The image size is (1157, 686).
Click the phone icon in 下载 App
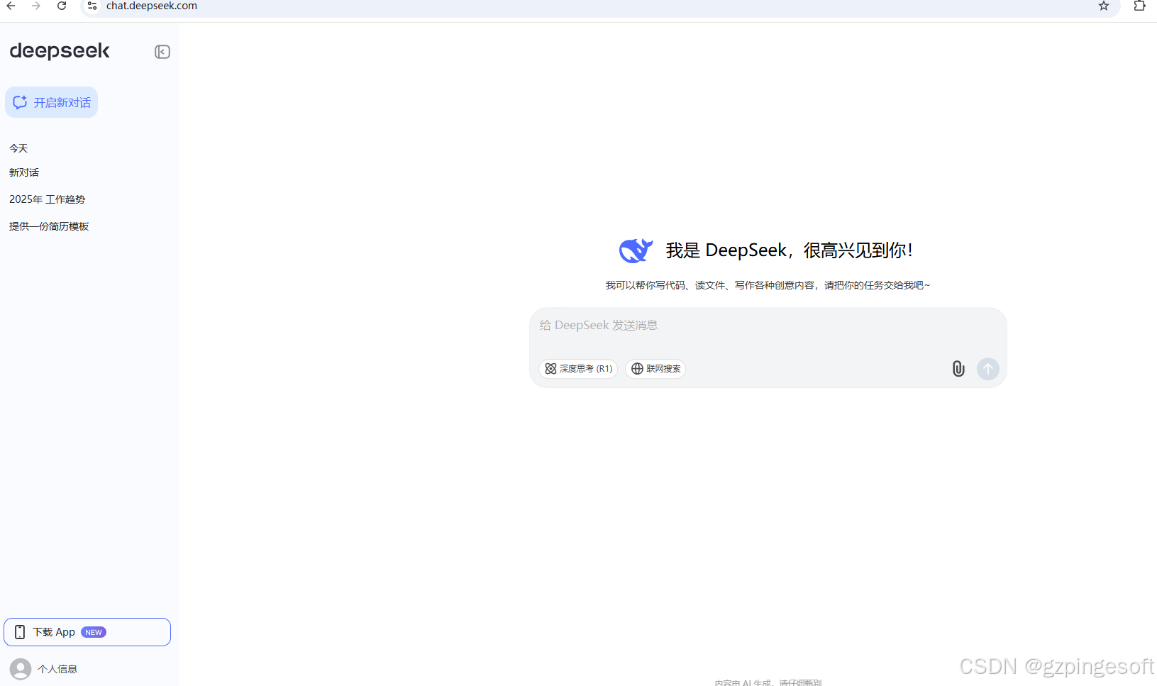coord(20,632)
